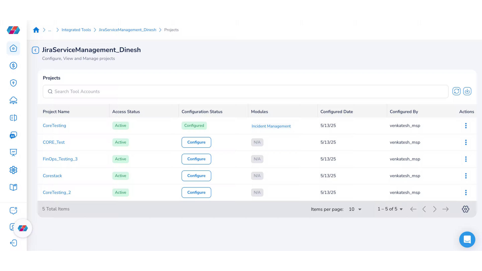482x271 pixels.
Task: Open the CORE_Test project link
Action: (x=54, y=142)
